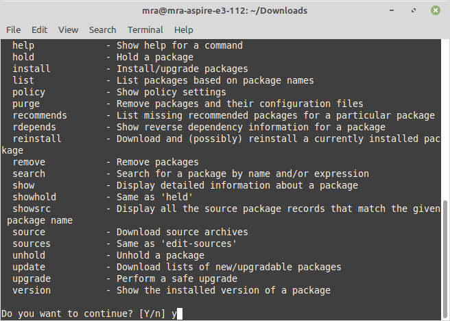Open the Help menu
This screenshot has width=450, height=321.
coord(183,29)
